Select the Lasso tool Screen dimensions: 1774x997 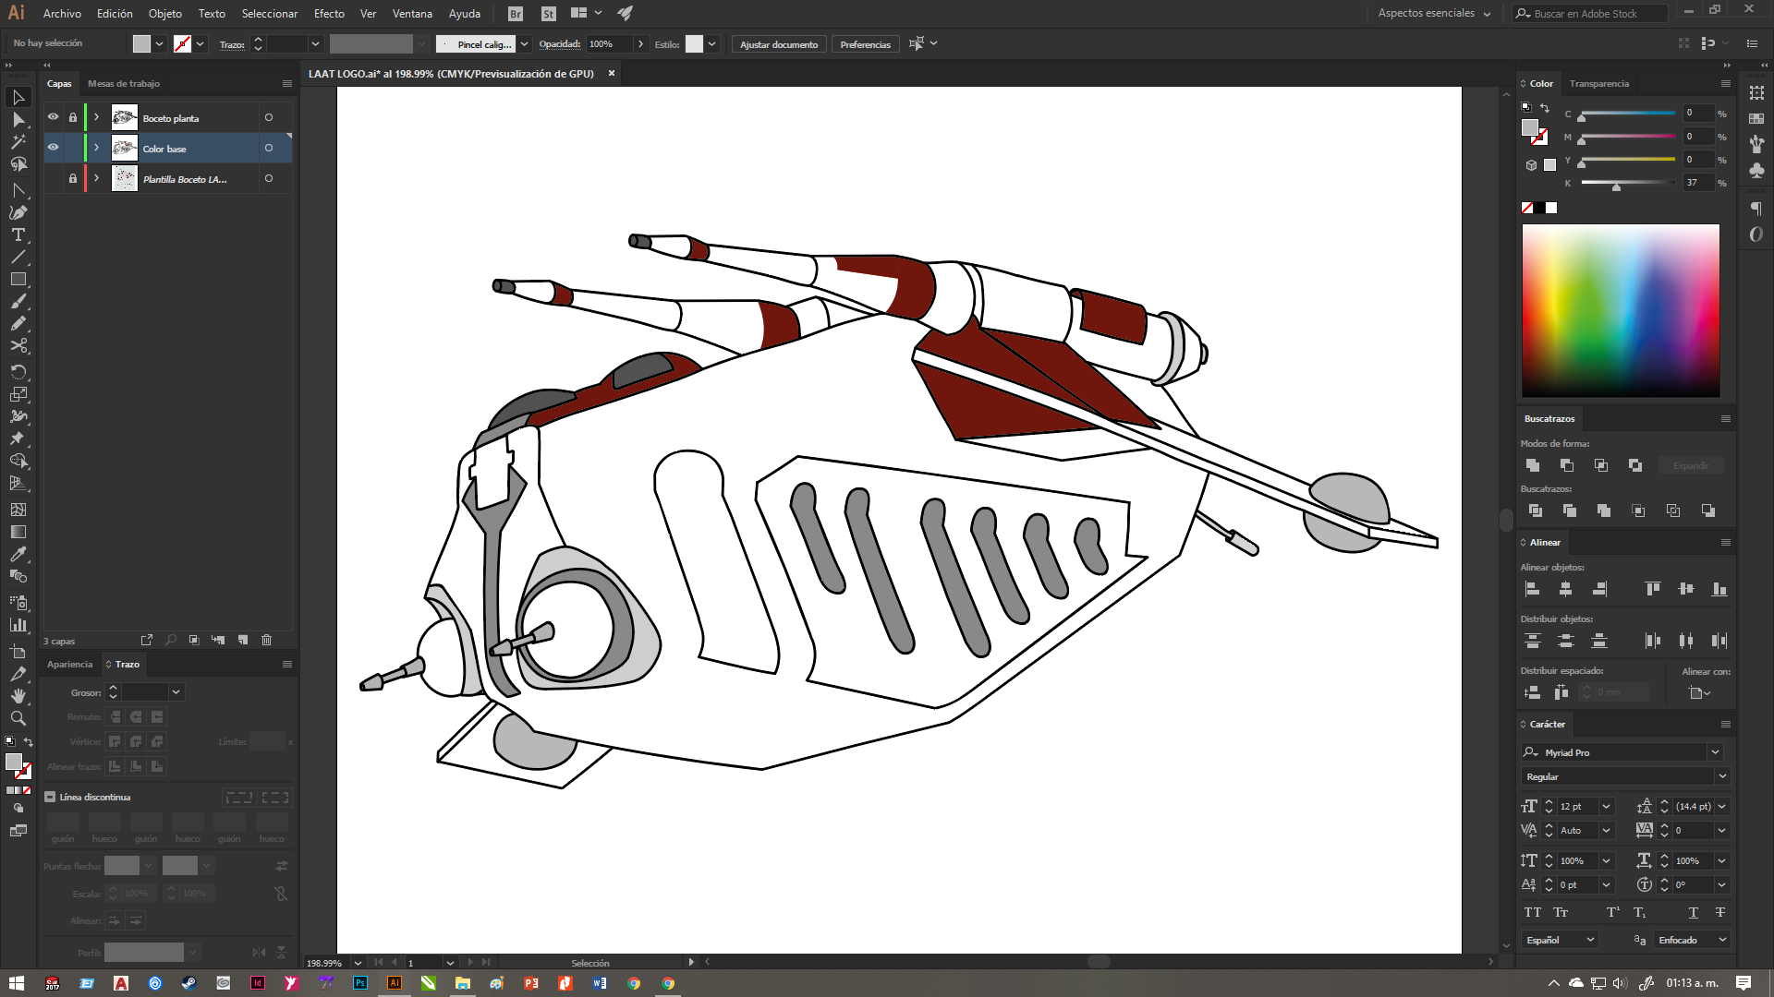click(x=18, y=164)
